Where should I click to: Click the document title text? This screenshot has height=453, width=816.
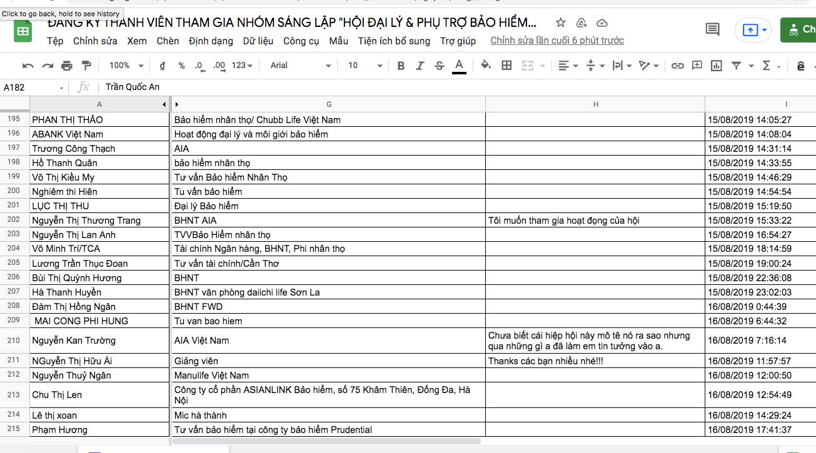[292, 23]
